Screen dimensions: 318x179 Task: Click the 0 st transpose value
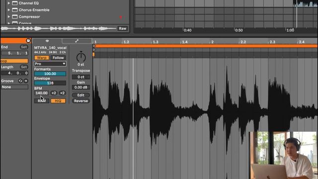80,65
